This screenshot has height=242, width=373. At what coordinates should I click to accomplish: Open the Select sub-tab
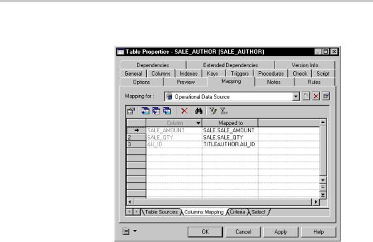259,212
